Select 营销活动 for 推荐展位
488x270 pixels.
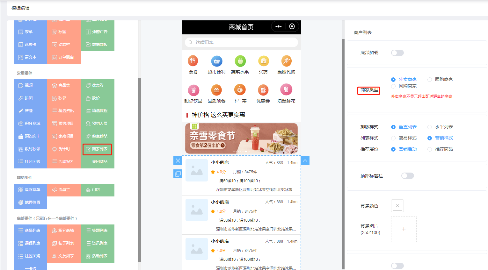pyautogui.click(x=404, y=149)
